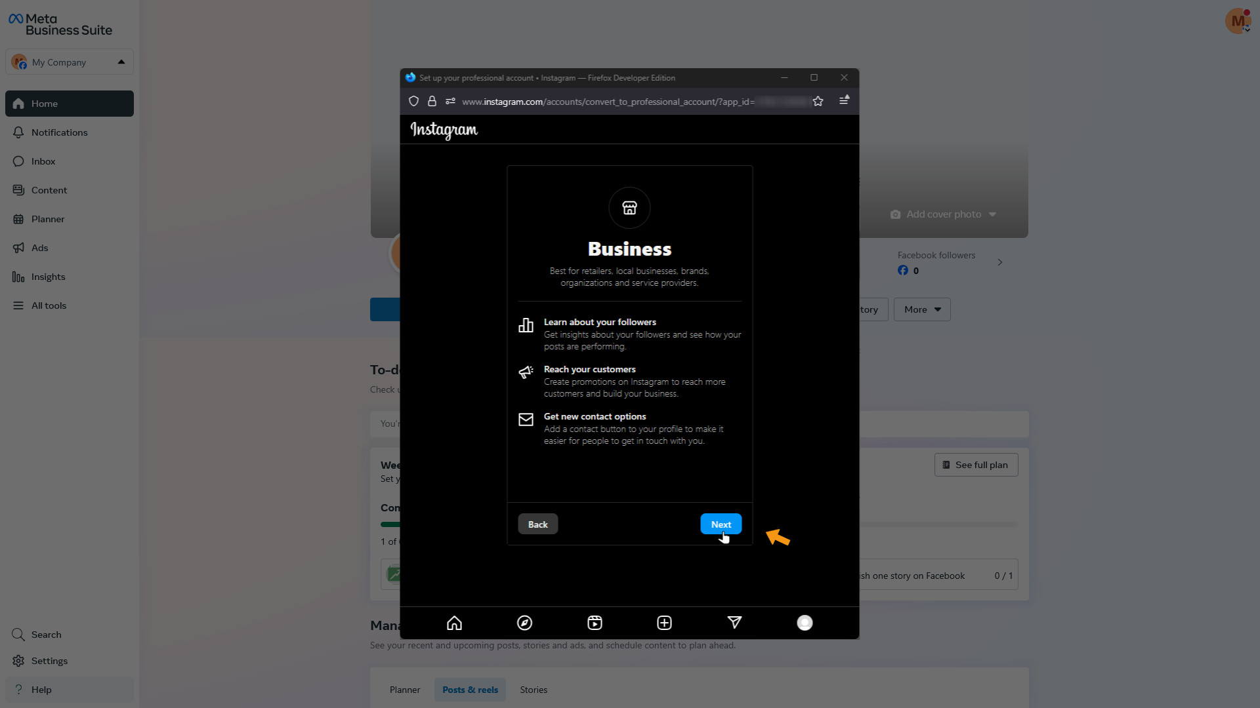This screenshot has height=708, width=1260.
Task: Open the Add cover photo dropdown
Action: coord(943,214)
